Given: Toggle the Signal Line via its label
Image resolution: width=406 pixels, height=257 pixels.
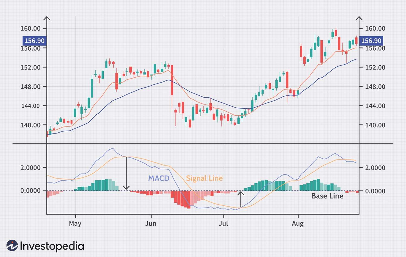Looking at the screenshot, I should [204, 178].
